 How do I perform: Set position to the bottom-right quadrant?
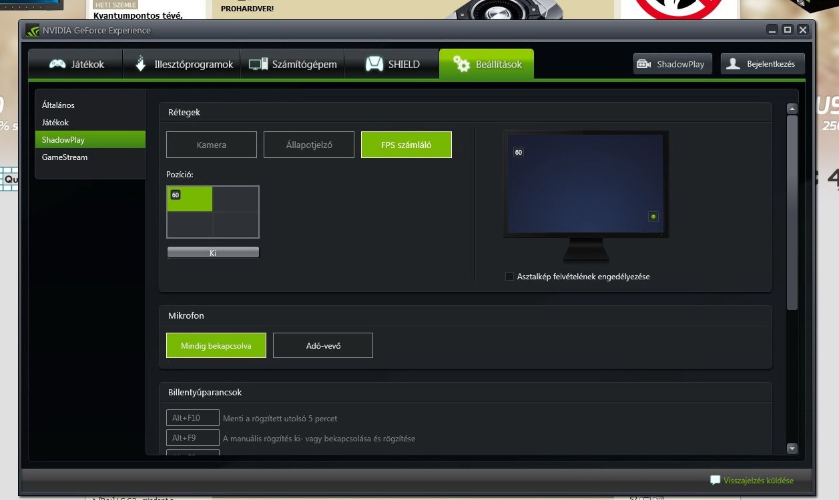[x=236, y=225]
